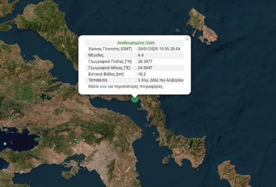The height and width of the screenshot is (187, 276).
Task: Click the latitude value 38.3977
Action: pyautogui.click(x=145, y=61)
